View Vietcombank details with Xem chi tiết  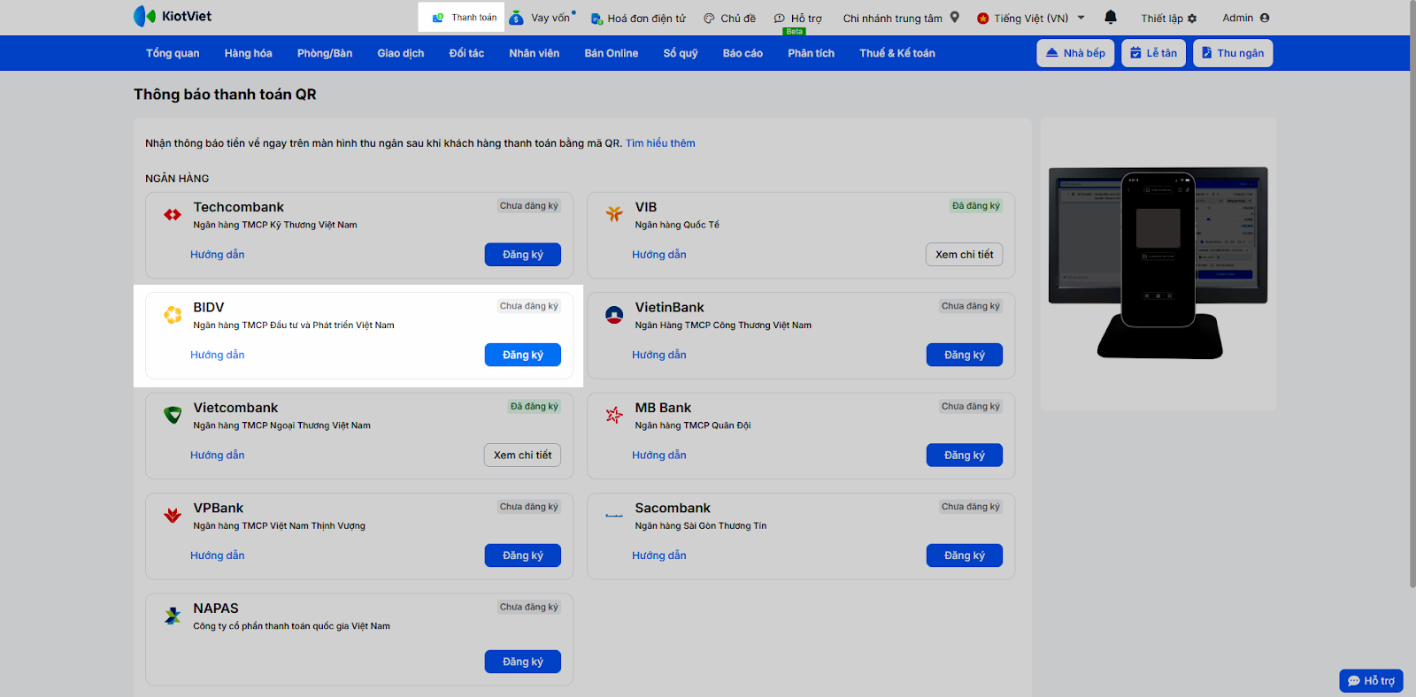[x=523, y=456]
